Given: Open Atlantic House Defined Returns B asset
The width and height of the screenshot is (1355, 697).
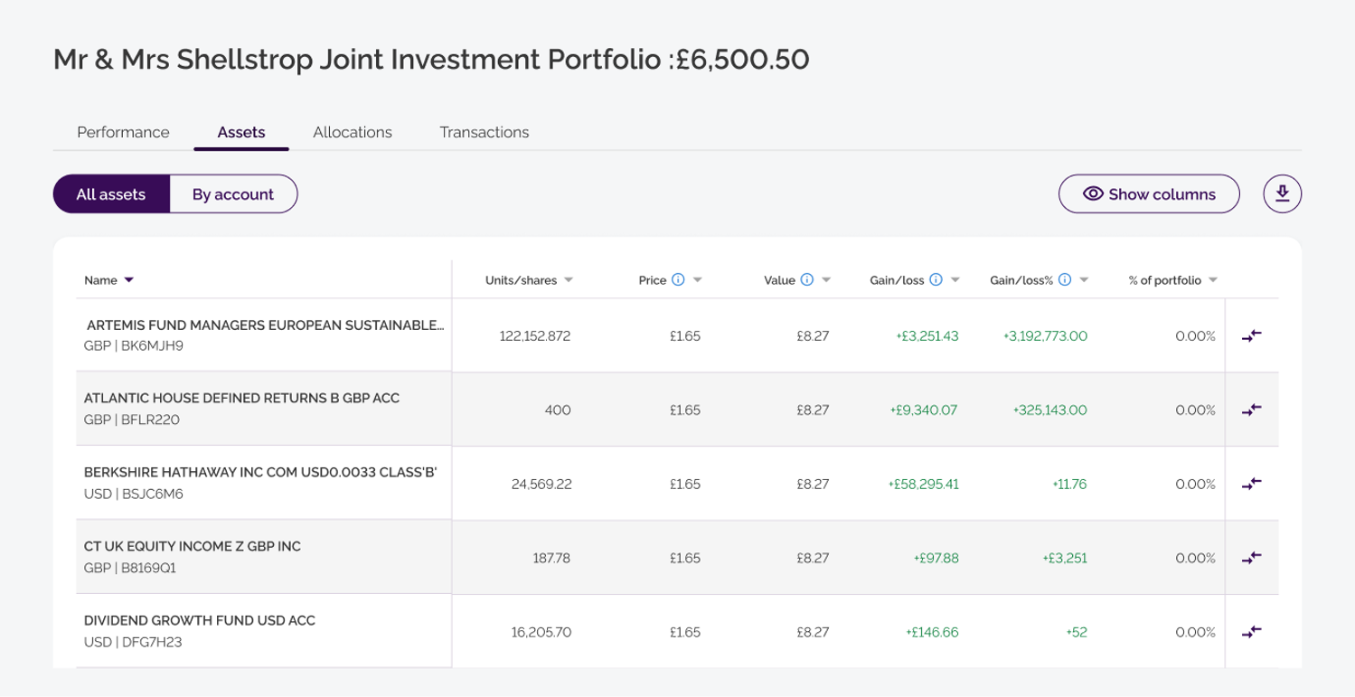Looking at the screenshot, I should click(x=241, y=398).
